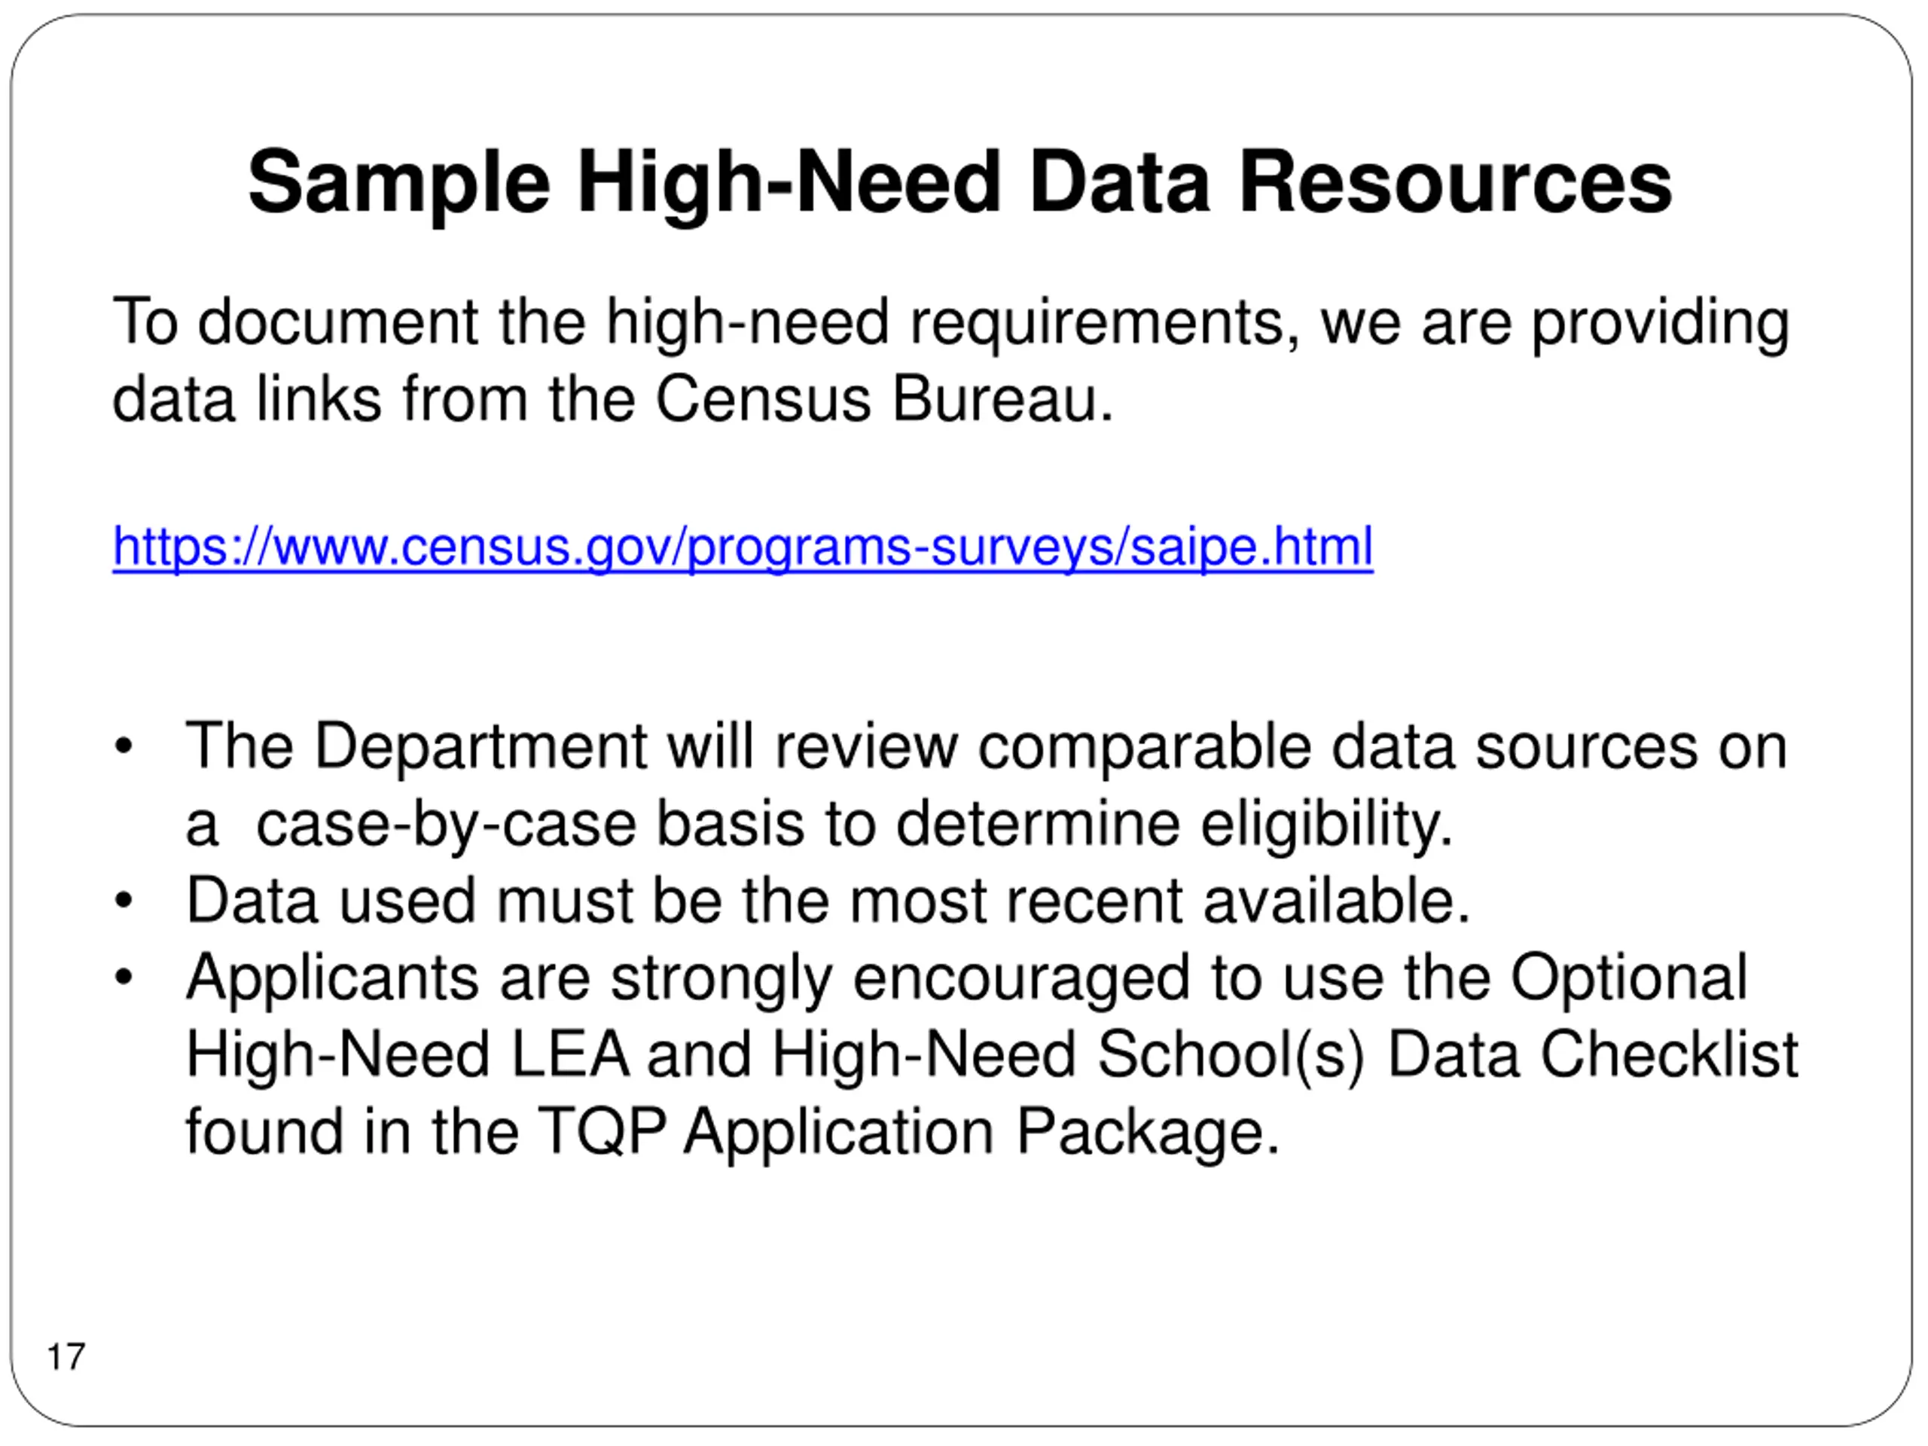The image size is (1928, 1446).
Task: Click the phrase 'High-Need LEA'
Action: [407, 1054]
